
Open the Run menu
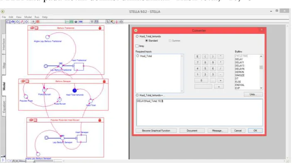(37, 17)
